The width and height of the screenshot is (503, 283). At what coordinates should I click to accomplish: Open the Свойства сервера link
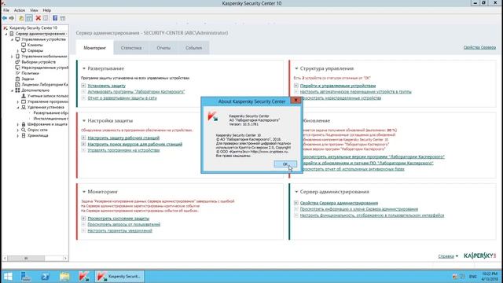(x=479, y=47)
